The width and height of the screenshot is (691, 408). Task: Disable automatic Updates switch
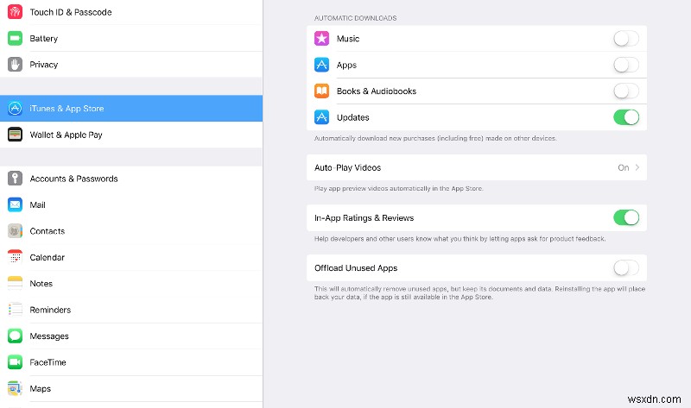626,117
